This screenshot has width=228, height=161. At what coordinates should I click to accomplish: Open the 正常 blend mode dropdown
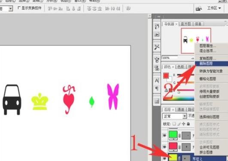pyautogui.click(x=174, y=116)
